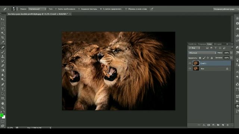
Task: Create a new layer icon
Action: (223, 125)
